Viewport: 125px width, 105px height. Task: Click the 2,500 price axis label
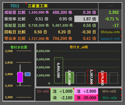pos(9,51)
